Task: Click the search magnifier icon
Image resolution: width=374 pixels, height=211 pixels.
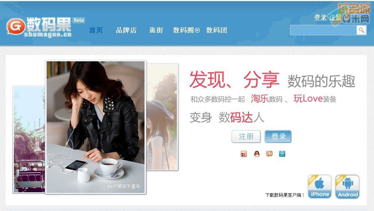Action: click(x=362, y=30)
